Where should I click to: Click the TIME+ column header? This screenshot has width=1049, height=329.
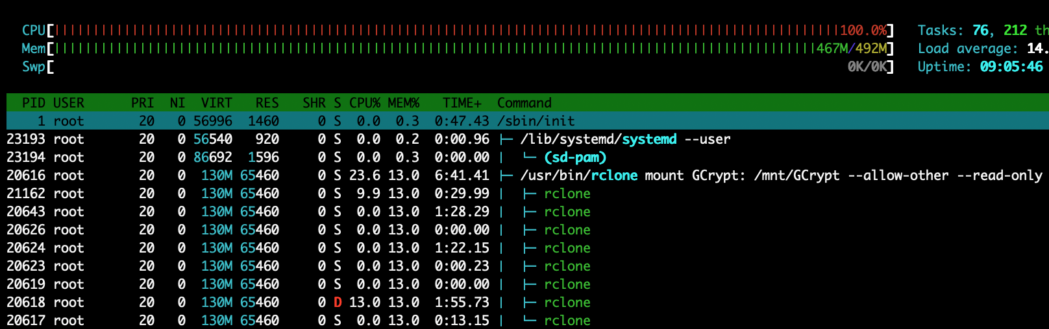click(x=462, y=103)
